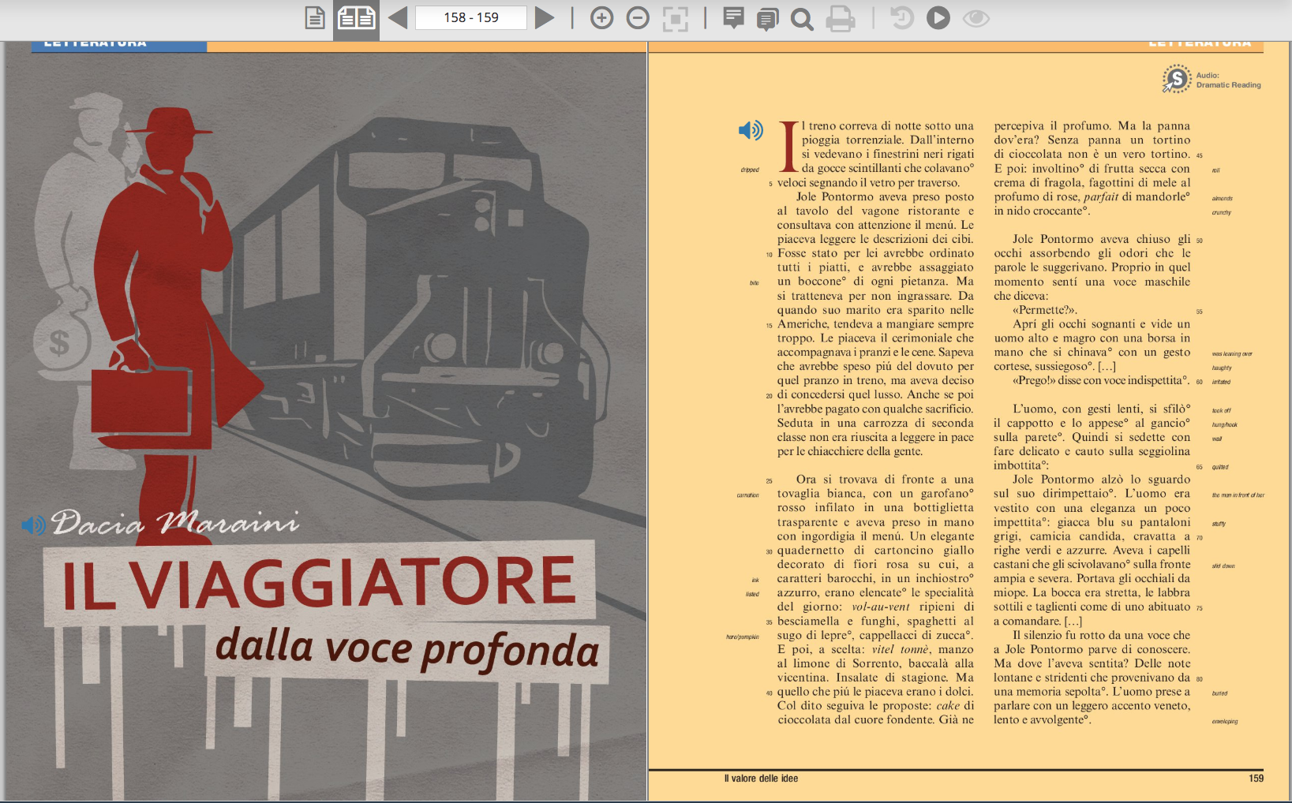Open the history clock icon
Screen dimensions: 1292x803
pos(901,18)
